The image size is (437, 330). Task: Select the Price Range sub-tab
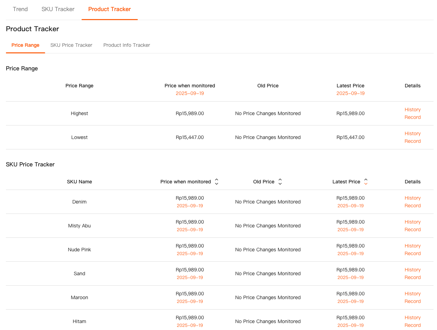tap(25, 45)
